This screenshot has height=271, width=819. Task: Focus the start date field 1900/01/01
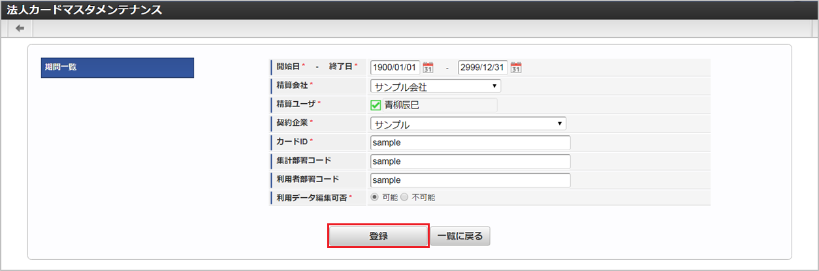point(395,67)
